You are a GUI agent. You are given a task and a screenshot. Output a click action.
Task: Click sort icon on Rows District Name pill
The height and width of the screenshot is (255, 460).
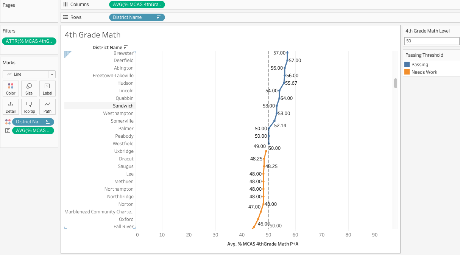(159, 17)
